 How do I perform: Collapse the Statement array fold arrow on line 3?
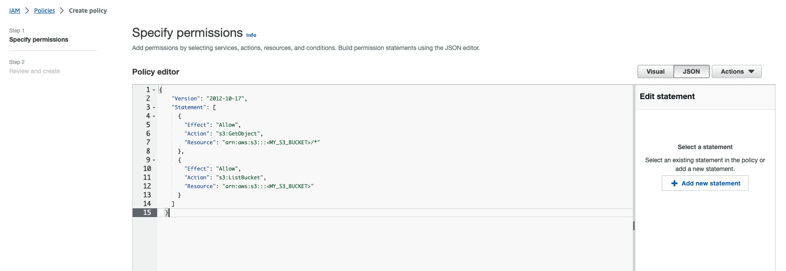(154, 107)
